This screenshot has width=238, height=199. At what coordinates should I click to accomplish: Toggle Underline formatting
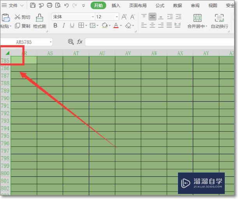click(72, 25)
